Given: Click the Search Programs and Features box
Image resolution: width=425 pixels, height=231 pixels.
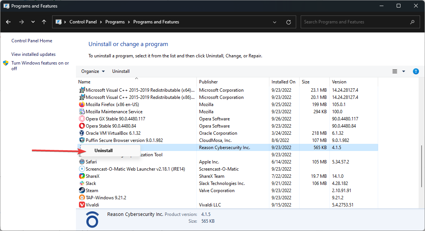Looking at the screenshot, I should tap(355, 22).
